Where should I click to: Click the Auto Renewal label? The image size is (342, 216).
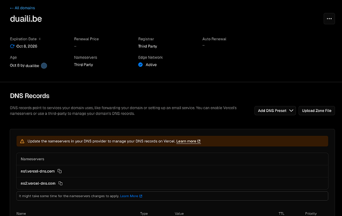click(214, 39)
